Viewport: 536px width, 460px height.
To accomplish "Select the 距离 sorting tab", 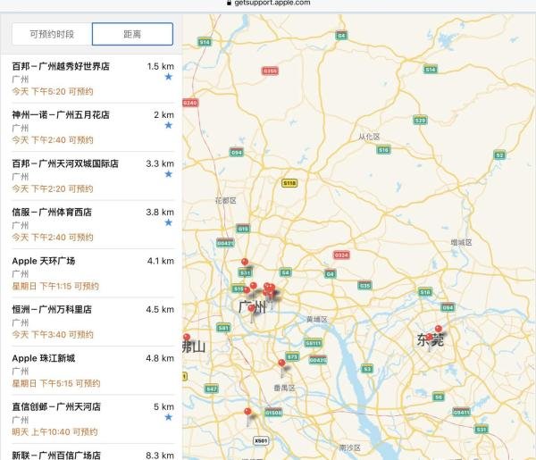I will click(x=132, y=34).
